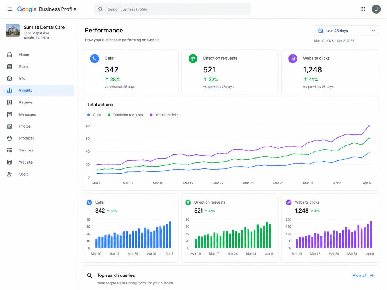Click the Info sidebar icon

[x=9, y=79]
